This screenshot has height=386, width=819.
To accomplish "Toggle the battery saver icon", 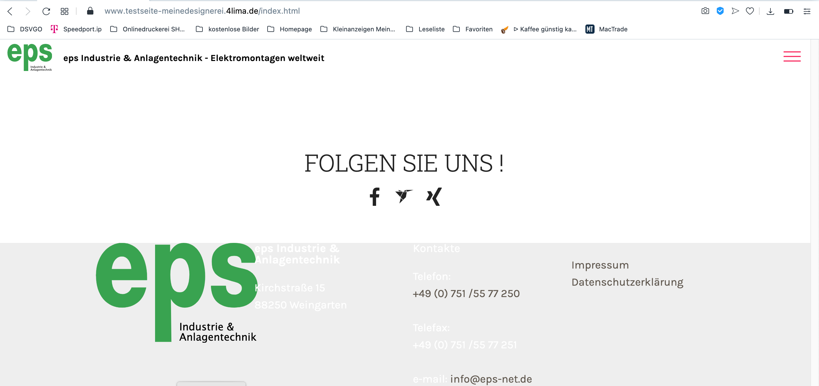I will (788, 11).
